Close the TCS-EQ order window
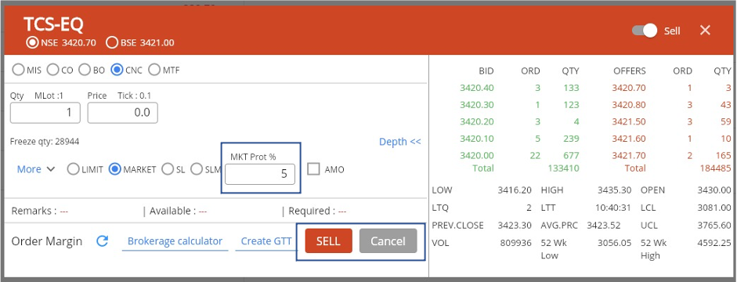 705,31
